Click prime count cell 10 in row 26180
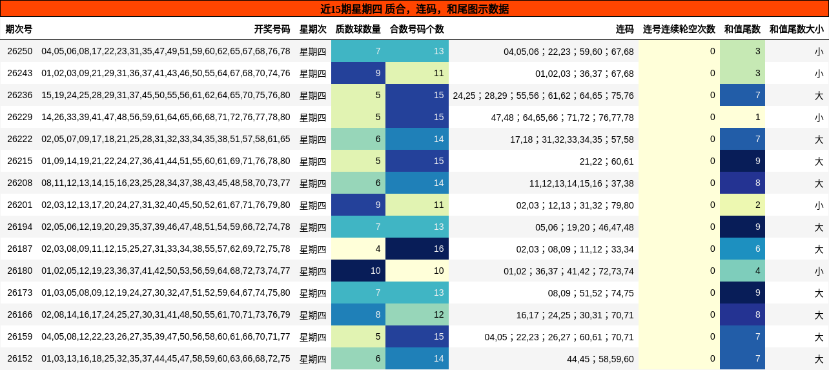The height and width of the screenshot is (370, 829). [x=358, y=271]
